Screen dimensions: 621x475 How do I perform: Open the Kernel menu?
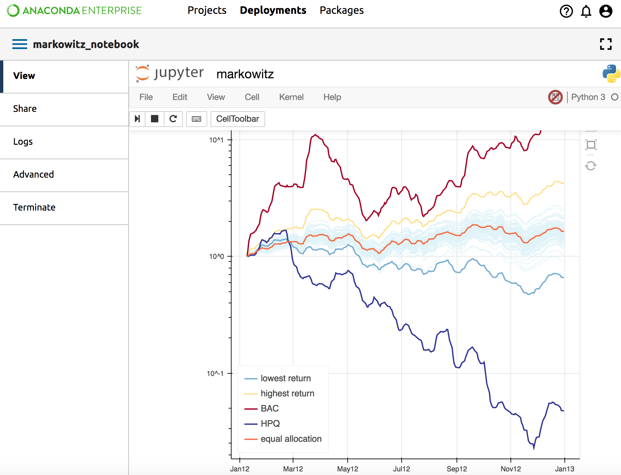[x=291, y=97]
